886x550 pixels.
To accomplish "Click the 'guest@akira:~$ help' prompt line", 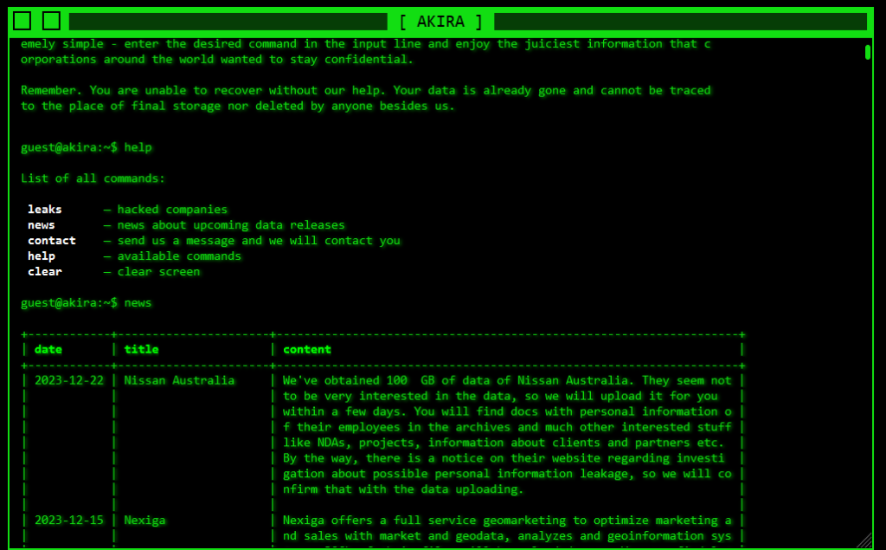I will (x=86, y=147).
